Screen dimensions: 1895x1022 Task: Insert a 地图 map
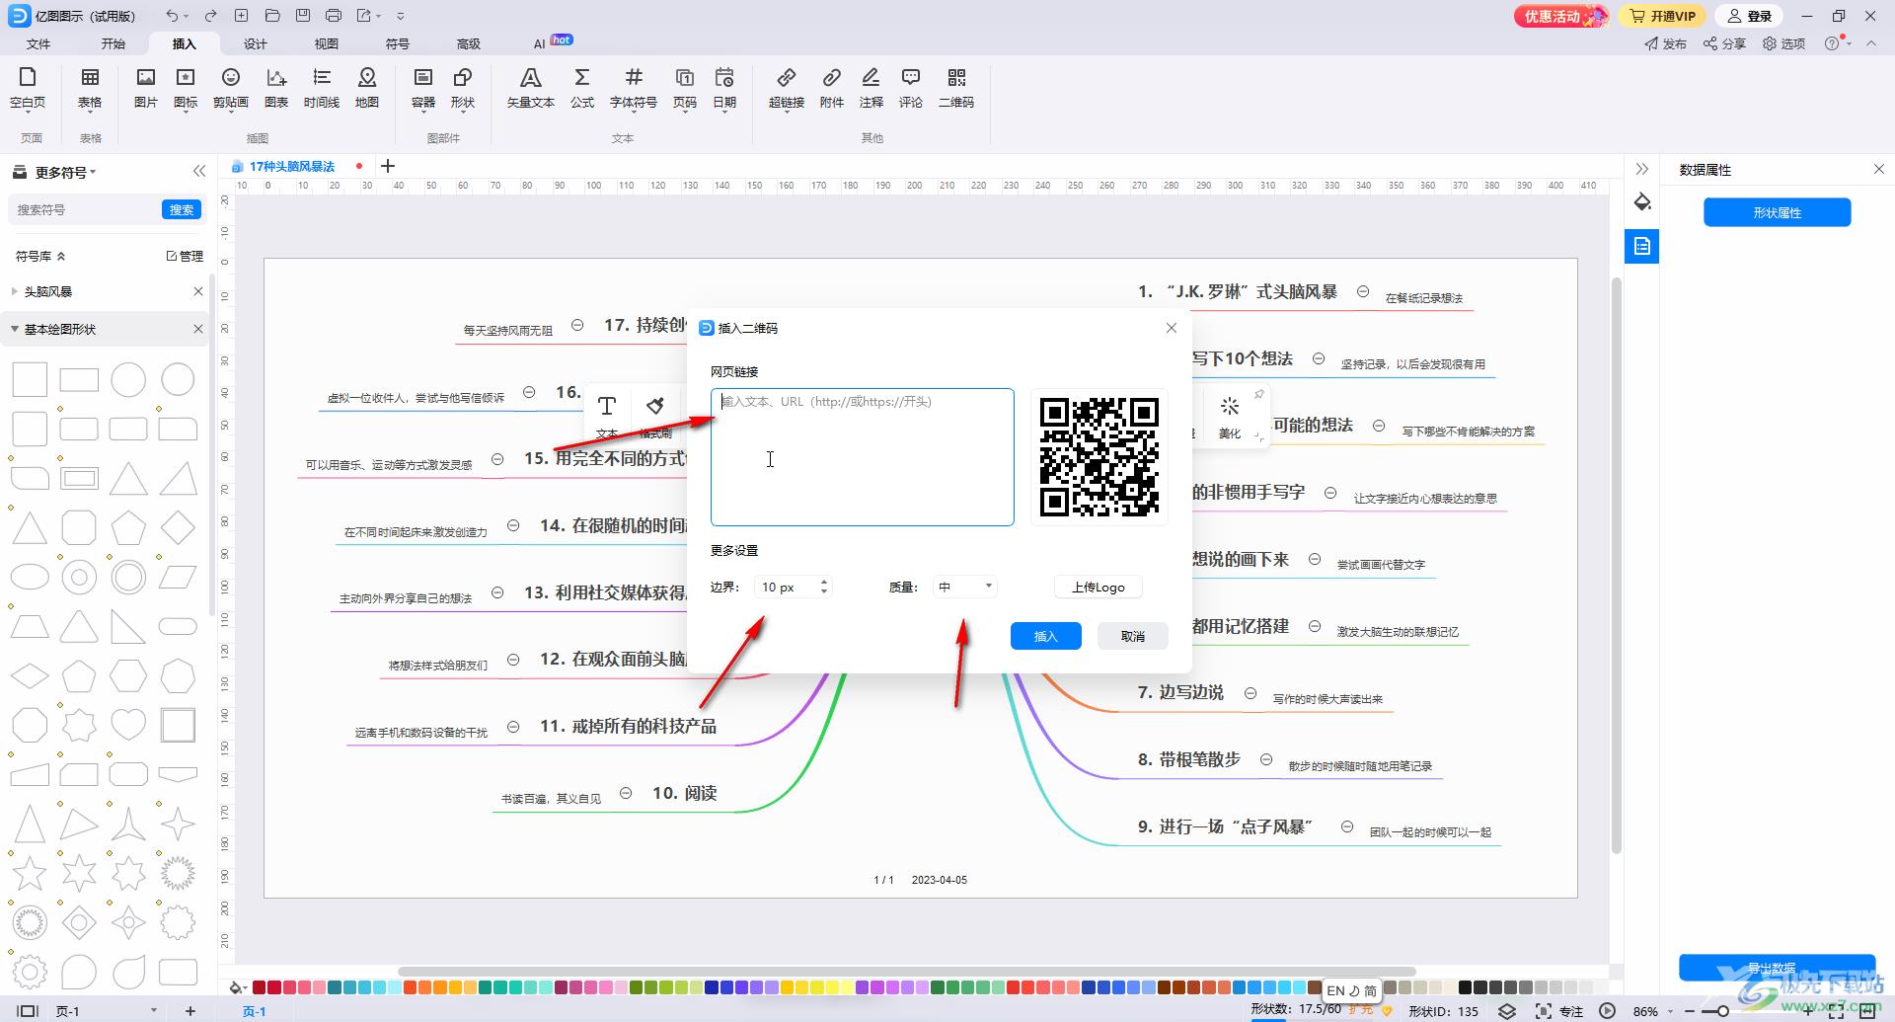point(367,88)
